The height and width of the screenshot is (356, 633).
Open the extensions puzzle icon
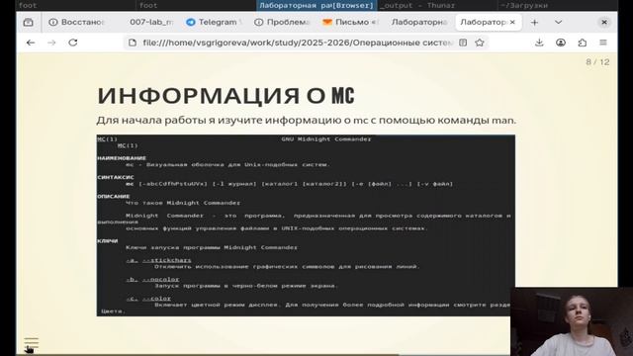[x=583, y=43]
